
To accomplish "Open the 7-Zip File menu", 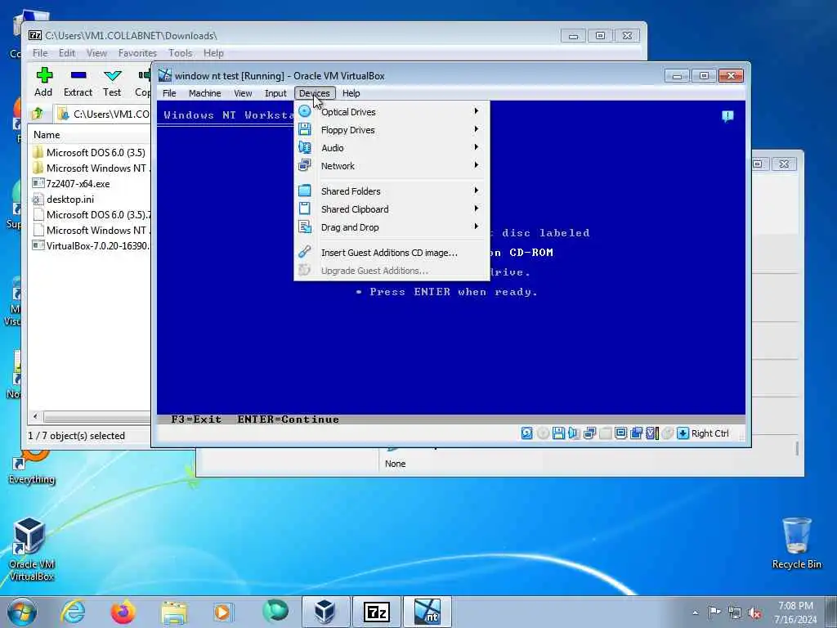I will point(40,53).
